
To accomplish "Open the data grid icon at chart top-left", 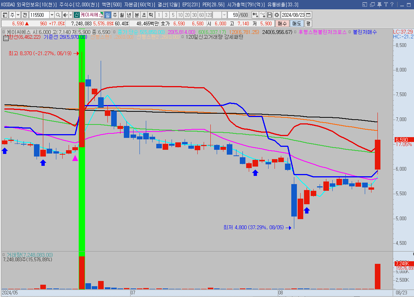I will coord(6,38).
